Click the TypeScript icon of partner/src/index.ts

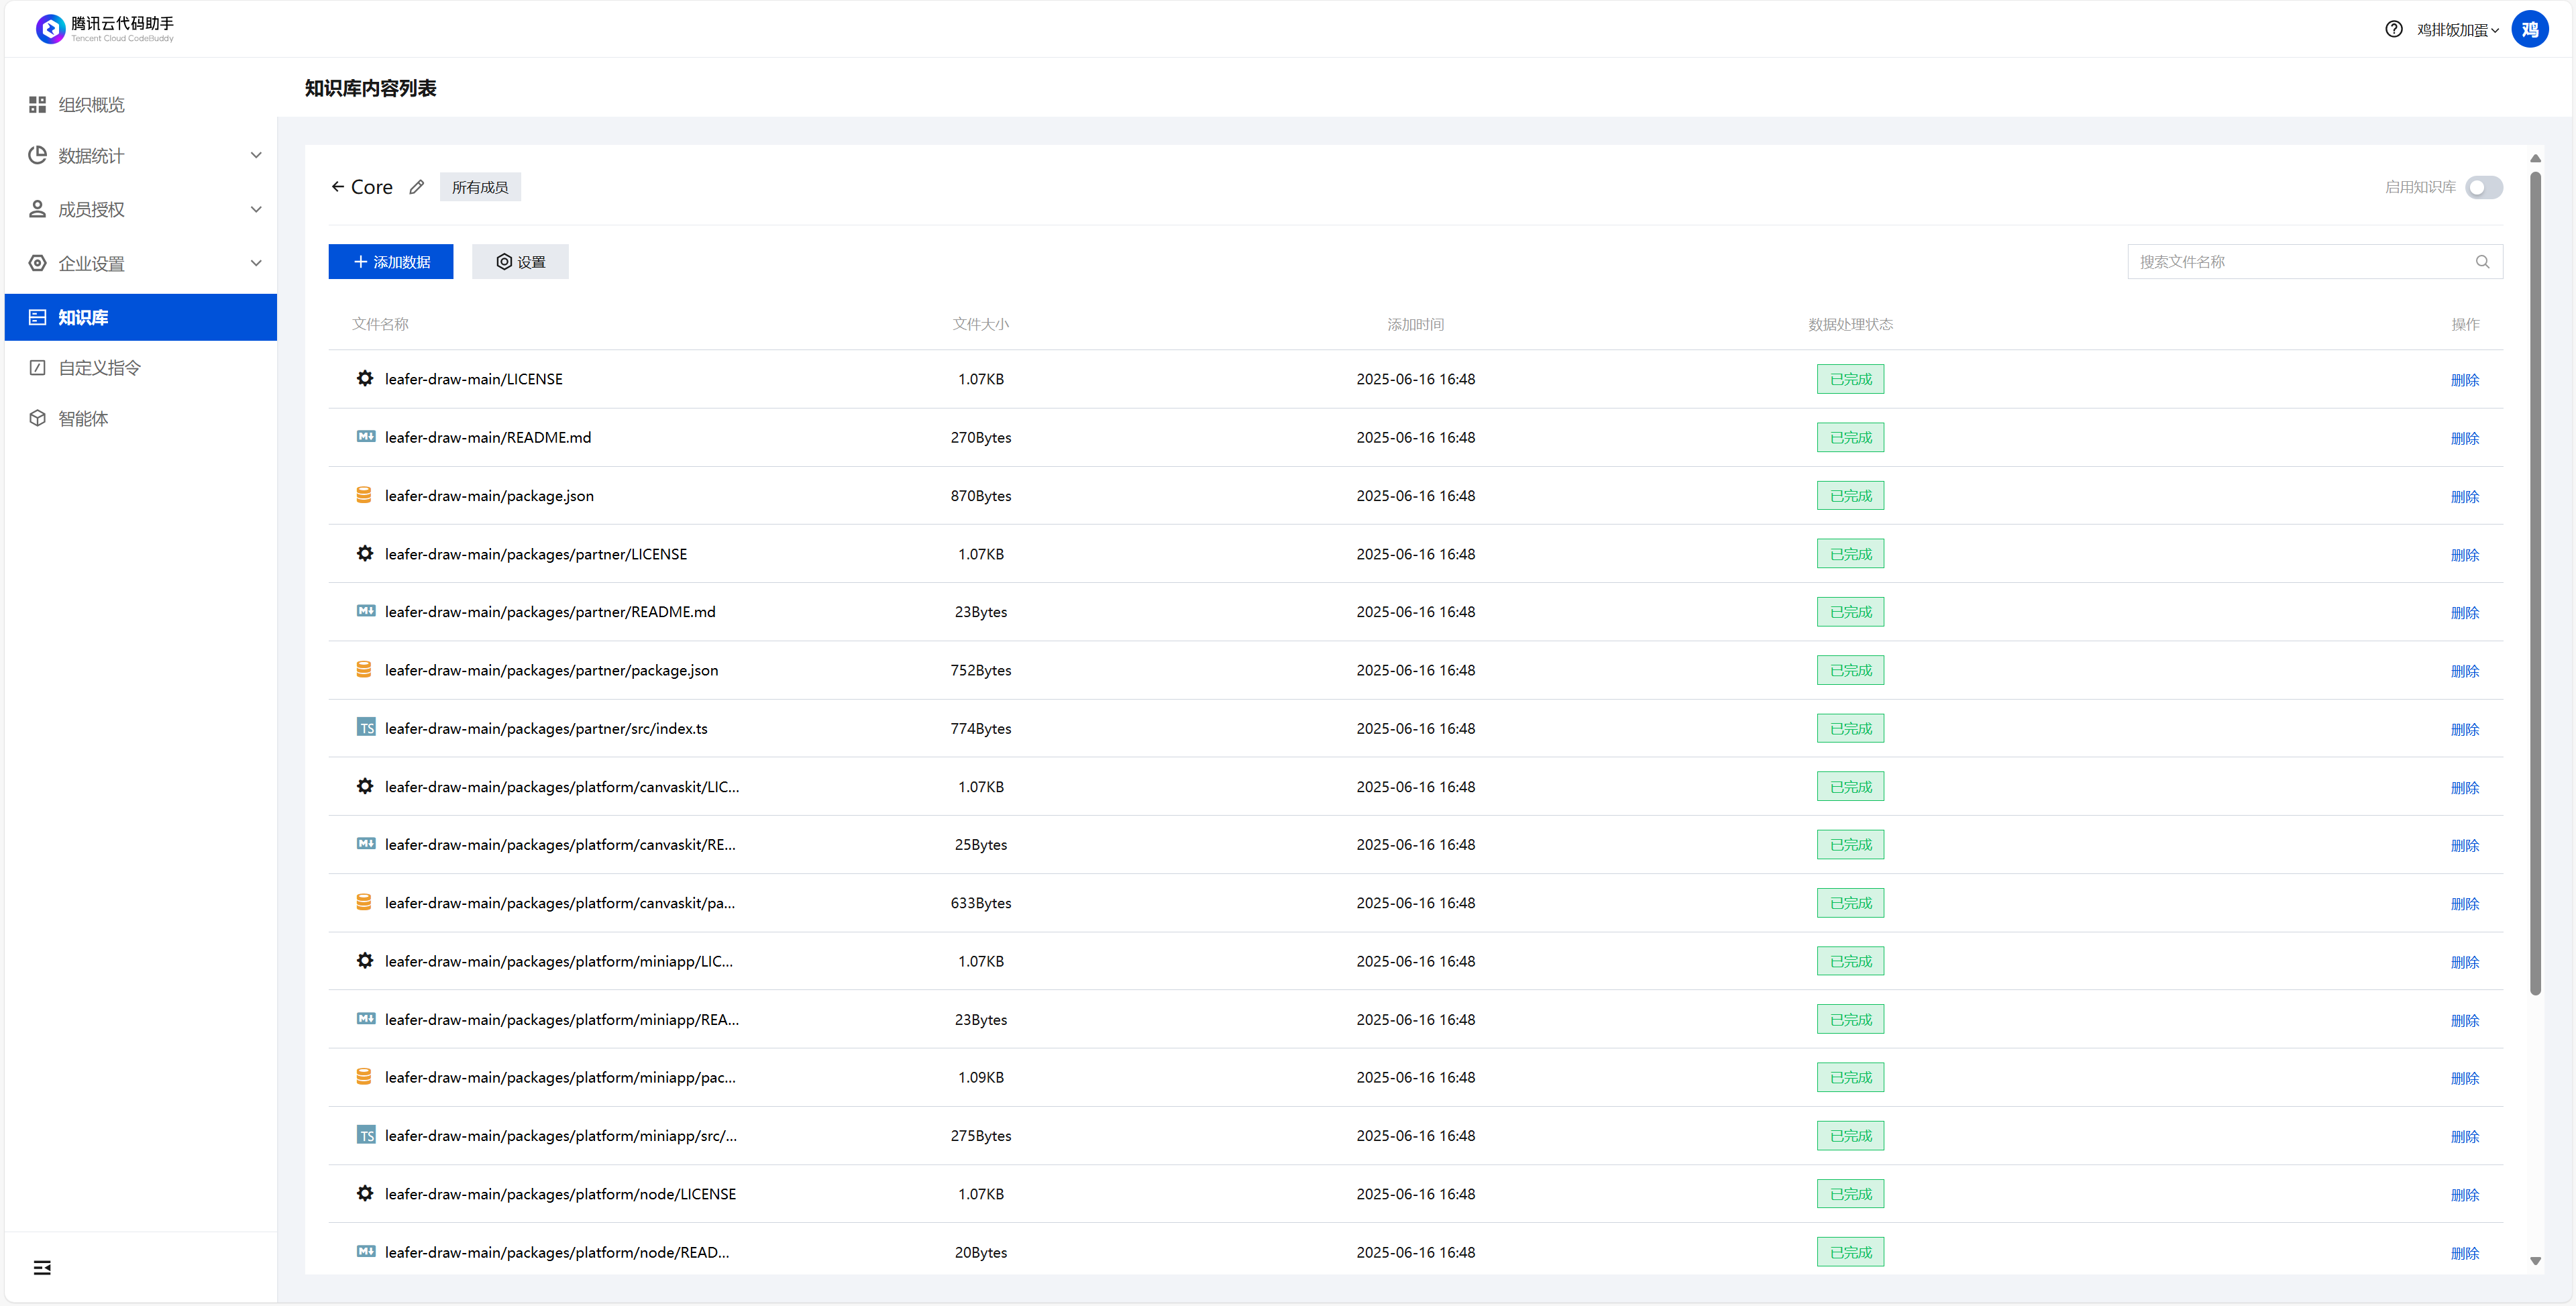click(366, 728)
